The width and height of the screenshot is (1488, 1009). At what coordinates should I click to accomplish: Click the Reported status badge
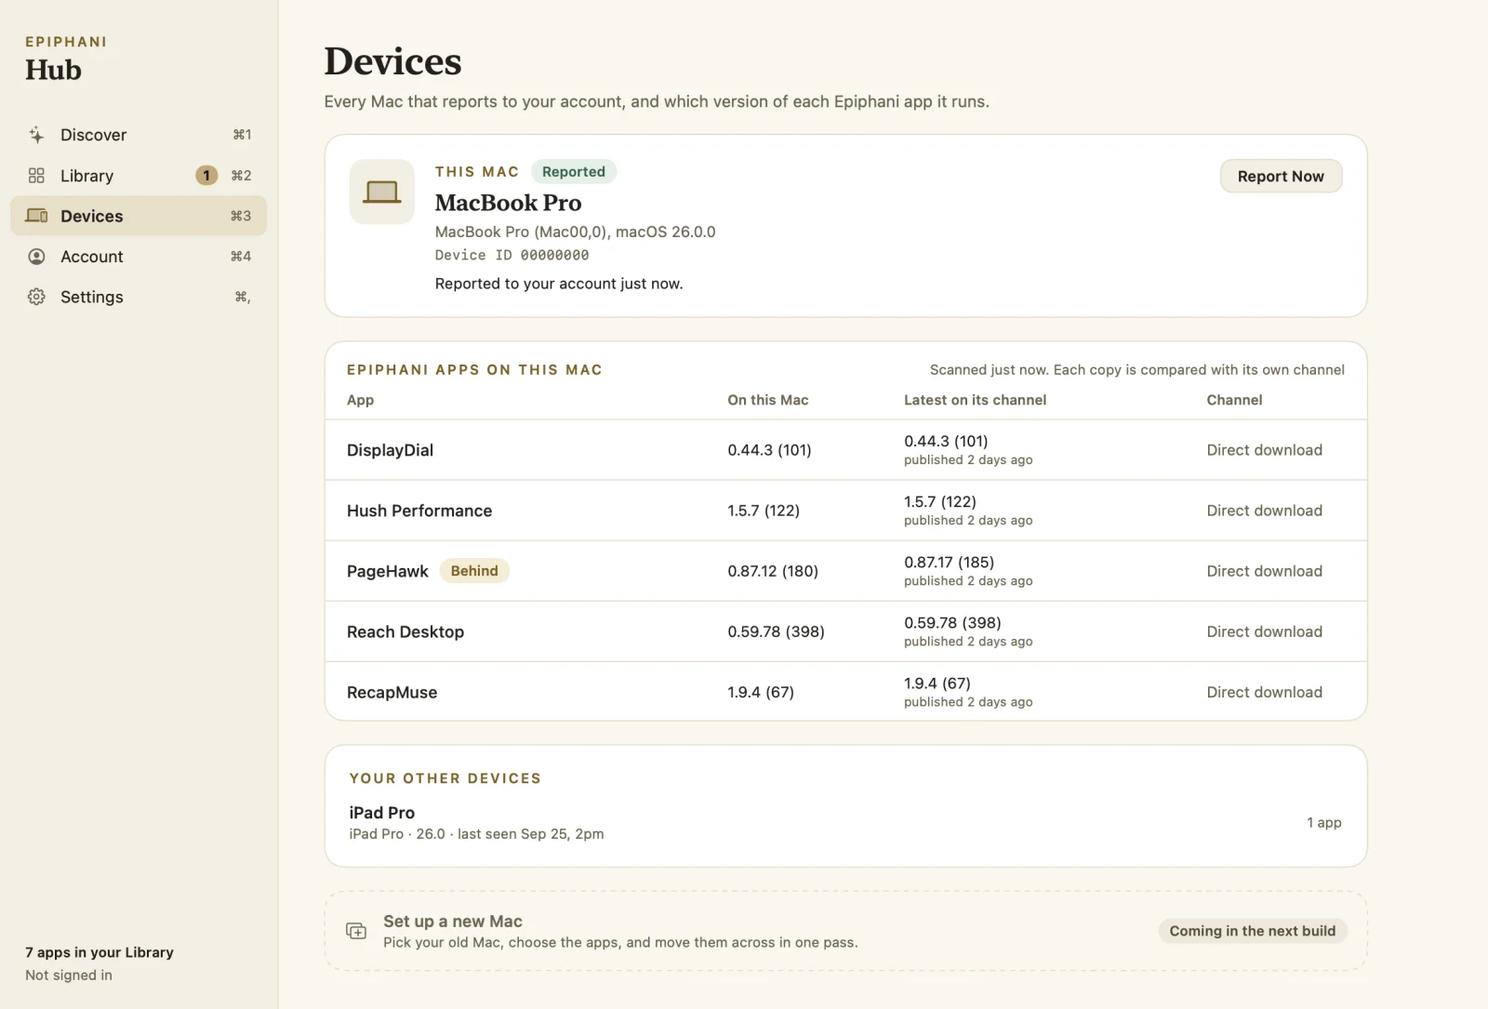[574, 172]
